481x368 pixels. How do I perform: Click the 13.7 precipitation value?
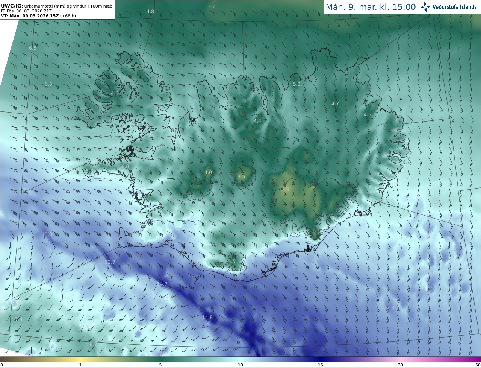click(x=110, y=262)
